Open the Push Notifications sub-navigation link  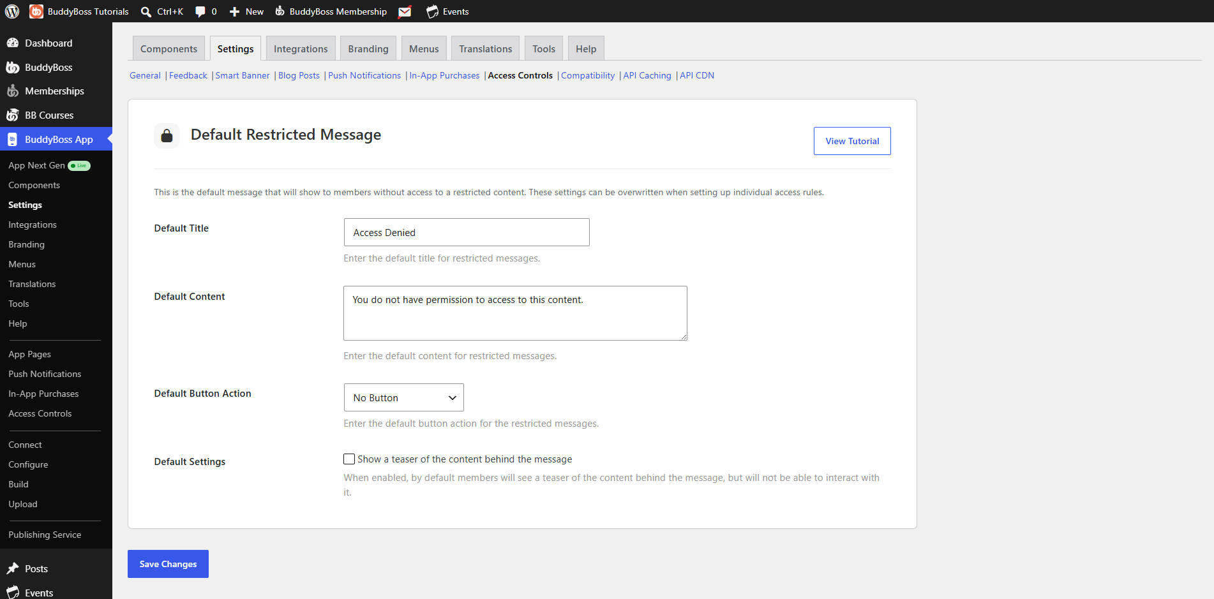point(364,75)
